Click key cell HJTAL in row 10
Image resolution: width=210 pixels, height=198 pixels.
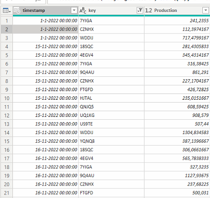tap(111, 98)
